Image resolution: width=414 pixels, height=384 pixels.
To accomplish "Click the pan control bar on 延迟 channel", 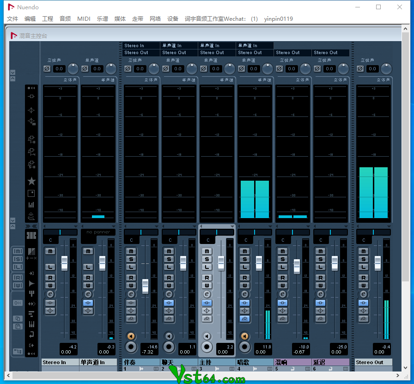I will pos(330,232).
